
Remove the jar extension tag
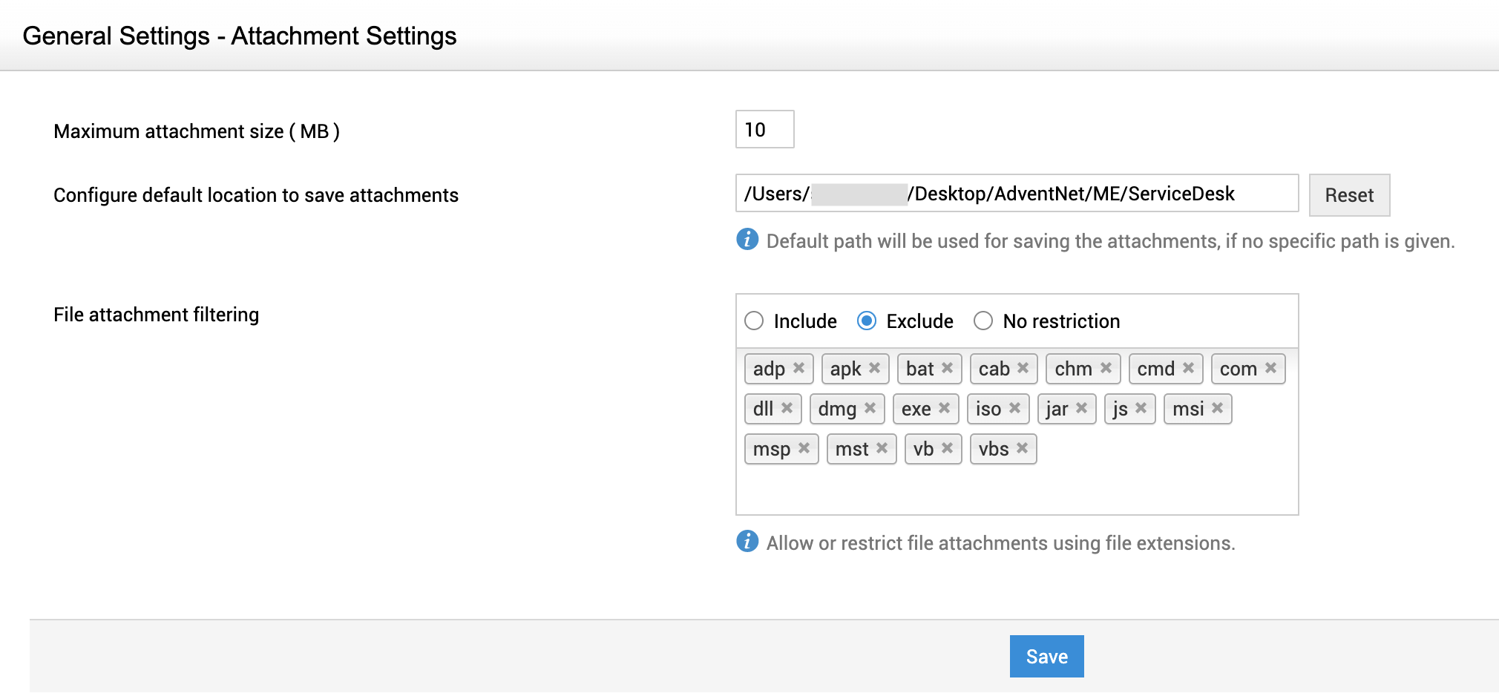pos(1081,408)
